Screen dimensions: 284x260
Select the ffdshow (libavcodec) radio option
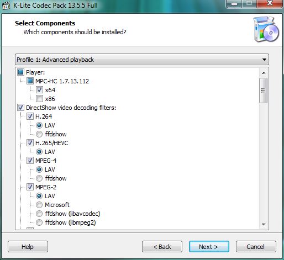(x=39, y=214)
